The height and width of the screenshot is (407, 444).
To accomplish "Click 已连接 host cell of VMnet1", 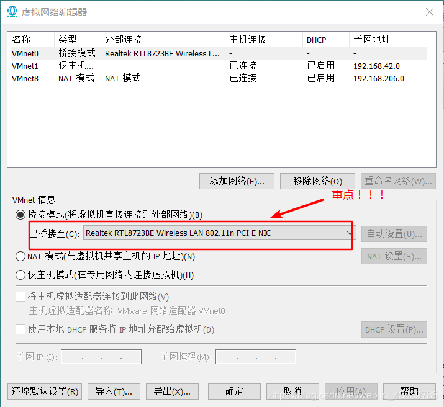I will tap(243, 66).
